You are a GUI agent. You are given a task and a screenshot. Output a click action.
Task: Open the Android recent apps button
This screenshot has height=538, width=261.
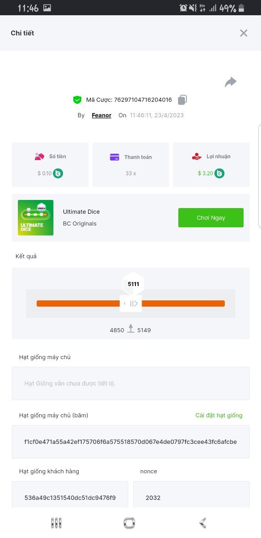pyautogui.click(x=56, y=523)
